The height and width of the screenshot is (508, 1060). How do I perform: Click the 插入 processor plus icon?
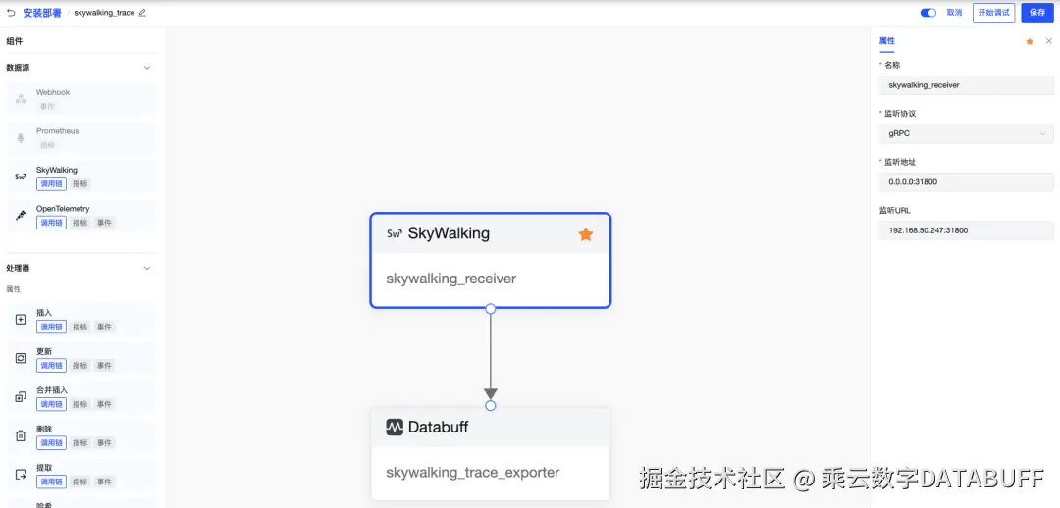tap(21, 320)
